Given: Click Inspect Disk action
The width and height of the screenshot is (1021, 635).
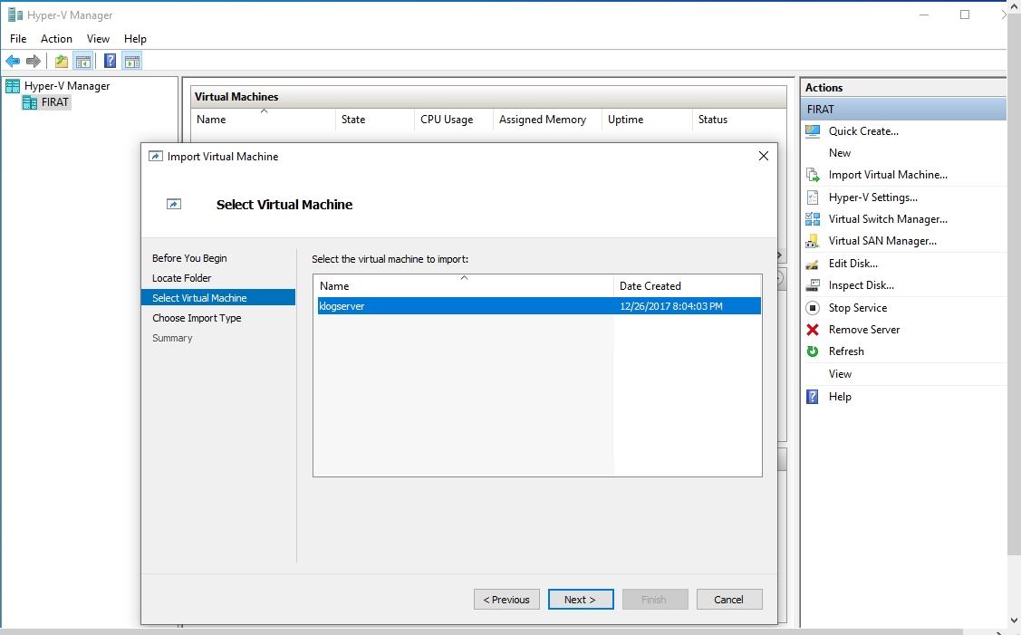Looking at the screenshot, I should click(x=861, y=285).
